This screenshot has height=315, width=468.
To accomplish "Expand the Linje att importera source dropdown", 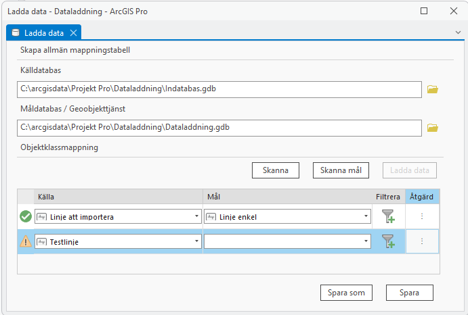I will click(196, 217).
